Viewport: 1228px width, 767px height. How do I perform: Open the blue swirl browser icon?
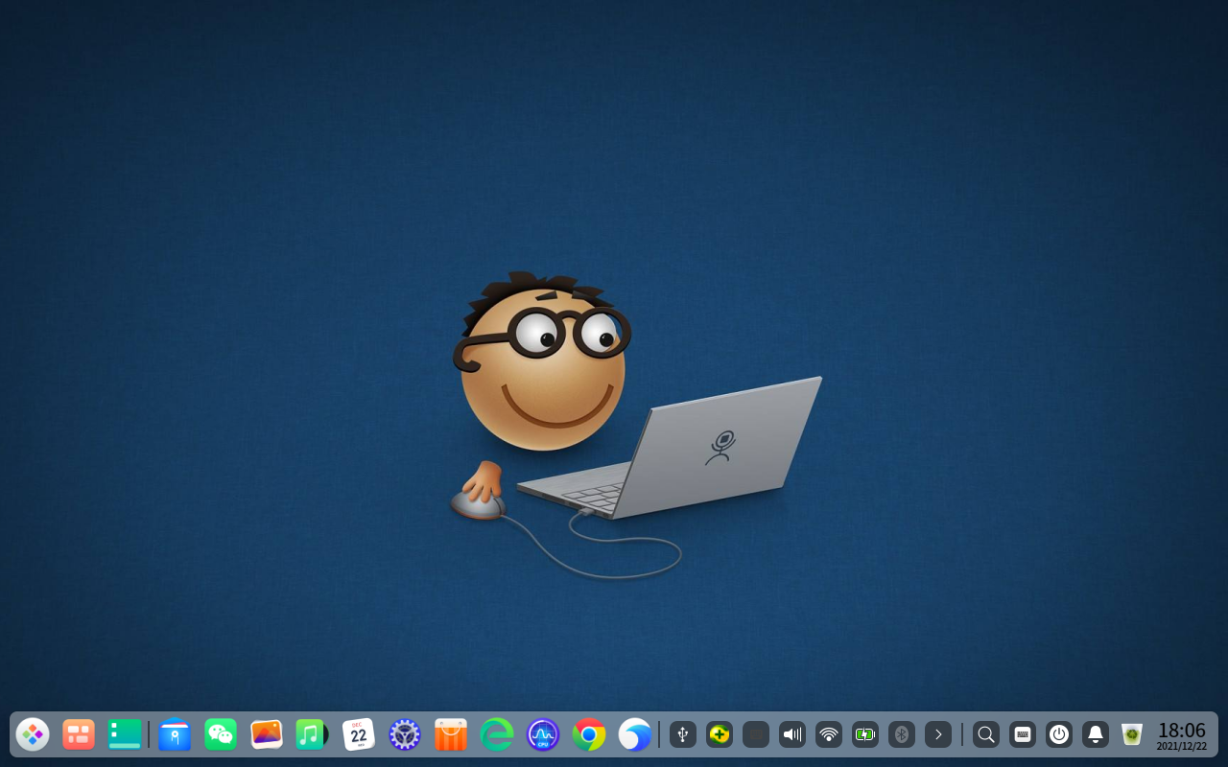coord(635,734)
